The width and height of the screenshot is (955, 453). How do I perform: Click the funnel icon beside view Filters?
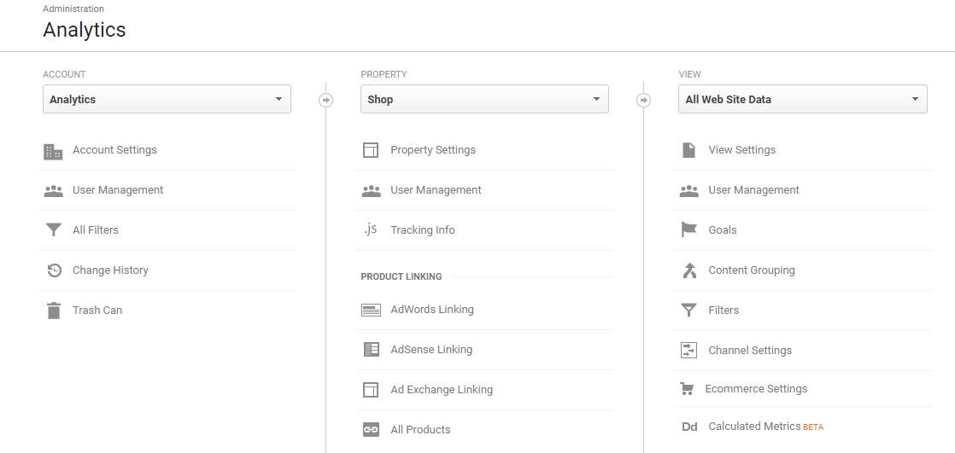[x=688, y=311]
